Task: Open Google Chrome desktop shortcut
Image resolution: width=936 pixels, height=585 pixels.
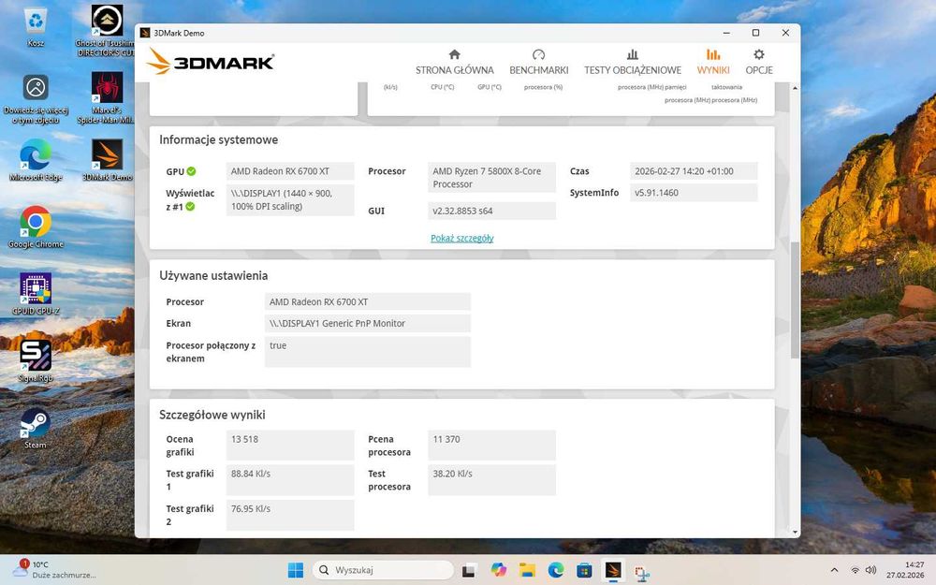Action: [x=36, y=227]
